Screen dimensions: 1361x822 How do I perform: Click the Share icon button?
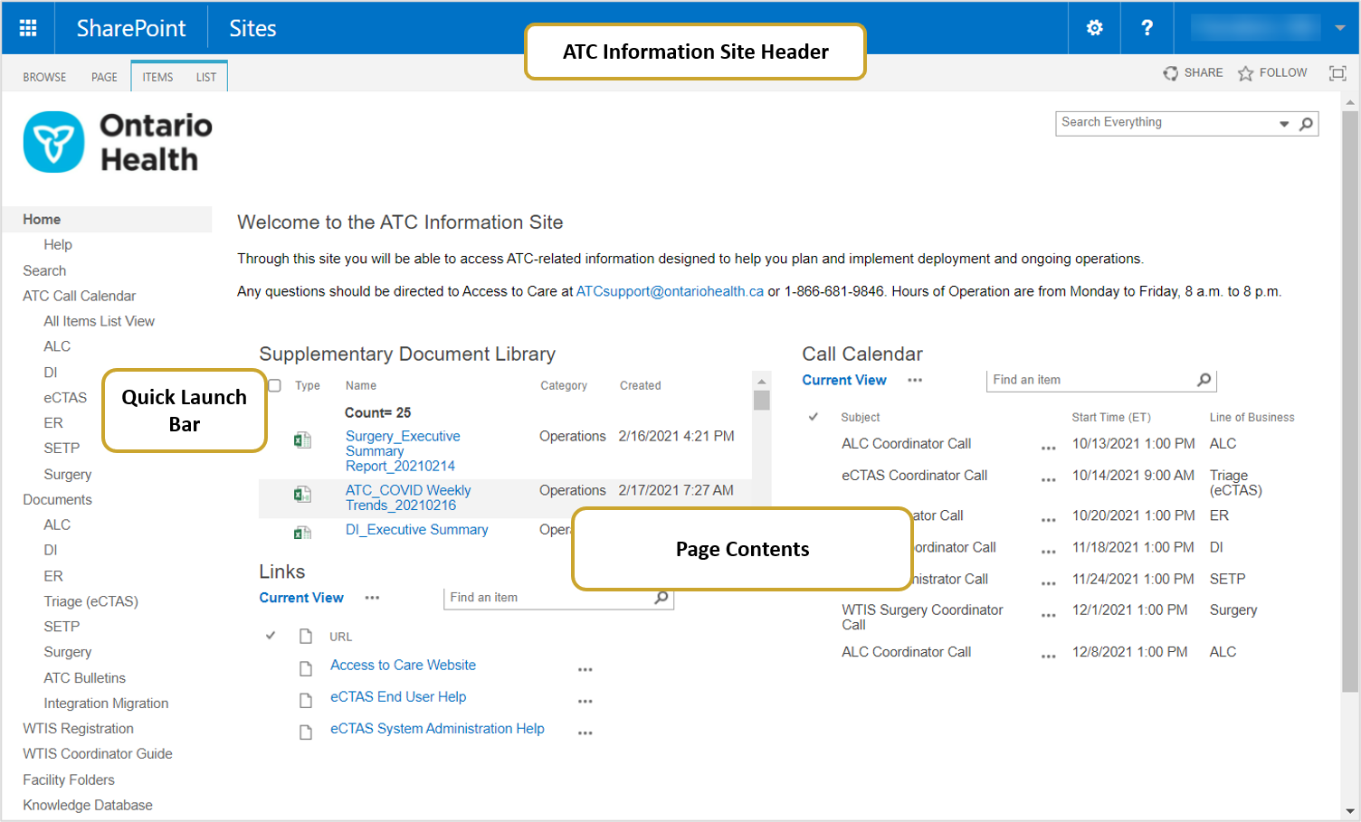point(1171,73)
